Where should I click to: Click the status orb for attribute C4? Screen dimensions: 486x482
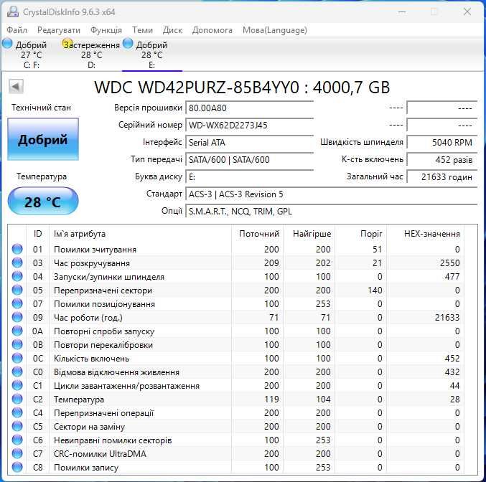[17, 412]
